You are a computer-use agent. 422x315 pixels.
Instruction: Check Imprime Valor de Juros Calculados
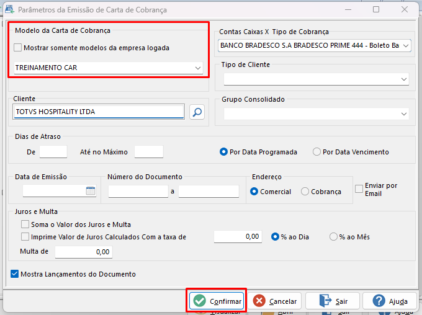pos(25,237)
